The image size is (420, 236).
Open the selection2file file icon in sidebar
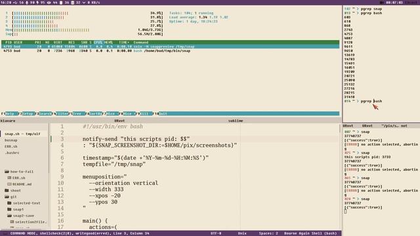pyautogui.click(x=12, y=222)
